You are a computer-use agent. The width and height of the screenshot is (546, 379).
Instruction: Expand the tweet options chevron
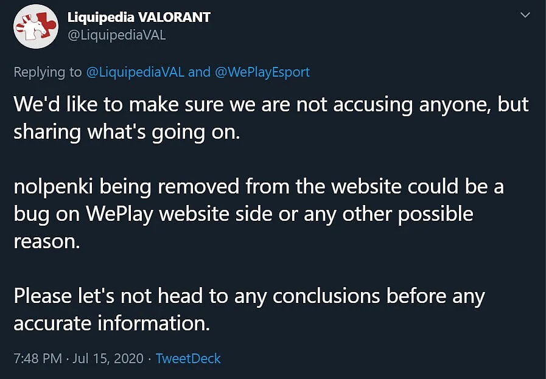click(x=525, y=15)
